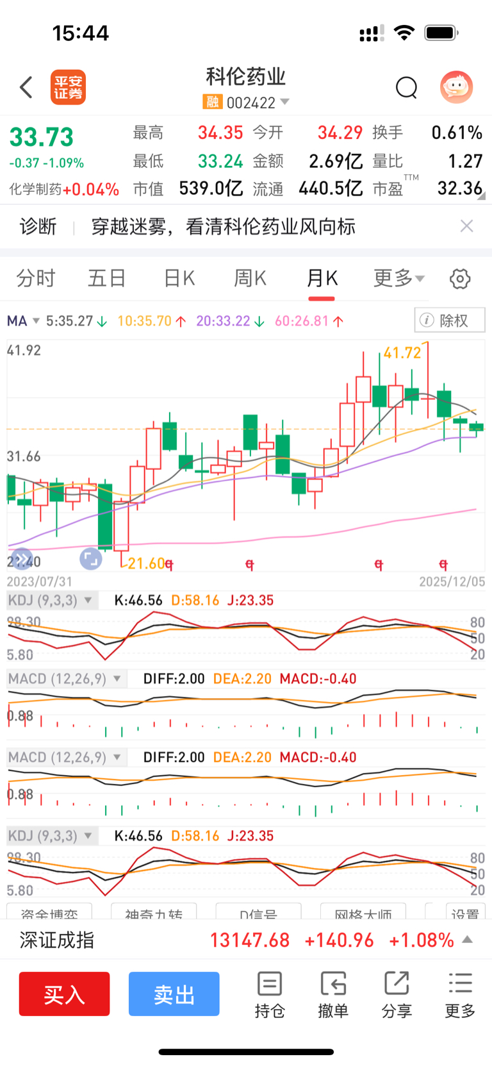The width and height of the screenshot is (492, 1066).
Task: Open the indicator 设置 button
Action: (465, 912)
